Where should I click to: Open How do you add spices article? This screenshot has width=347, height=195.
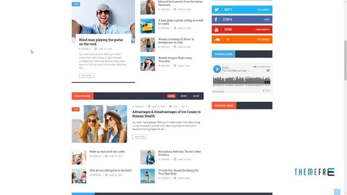(111, 171)
